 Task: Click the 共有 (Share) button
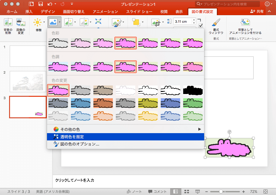257,12
